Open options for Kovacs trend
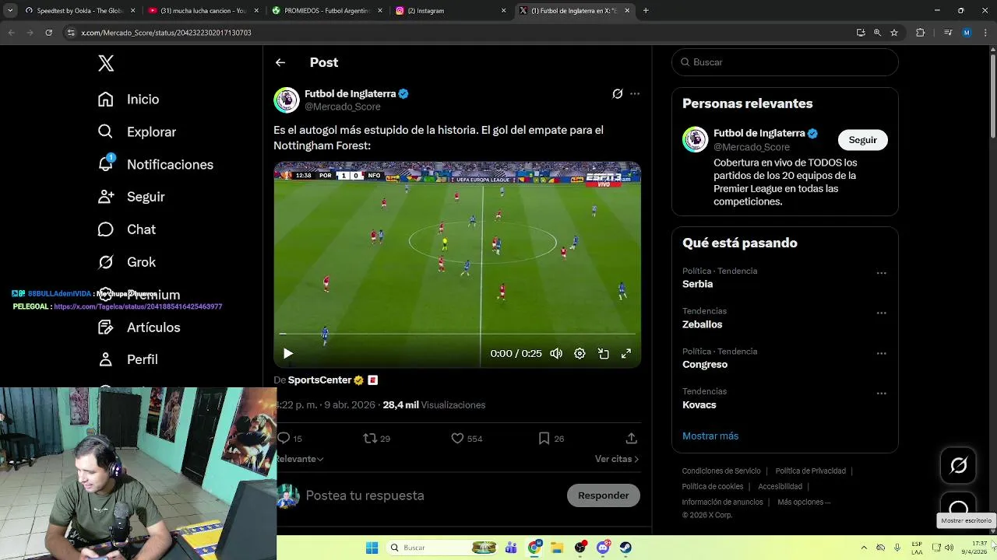The image size is (997, 560). [x=882, y=394]
